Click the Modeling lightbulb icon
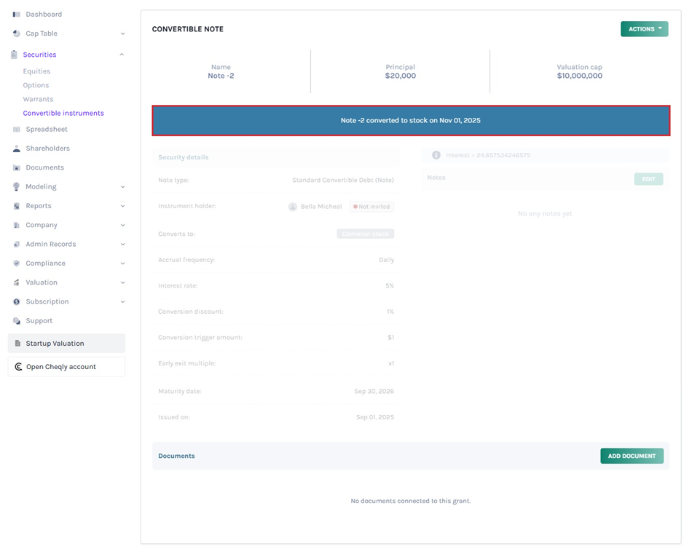This screenshot has height=546, width=684. click(16, 187)
